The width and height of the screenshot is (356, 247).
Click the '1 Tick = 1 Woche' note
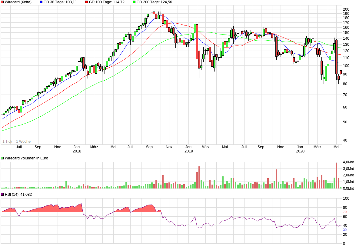coord(16,142)
